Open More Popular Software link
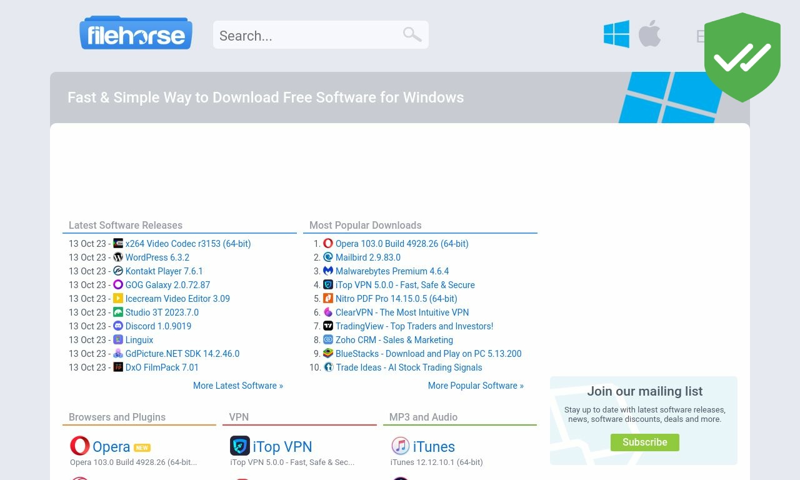Screen dimensions: 800x480 (x=476, y=386)
